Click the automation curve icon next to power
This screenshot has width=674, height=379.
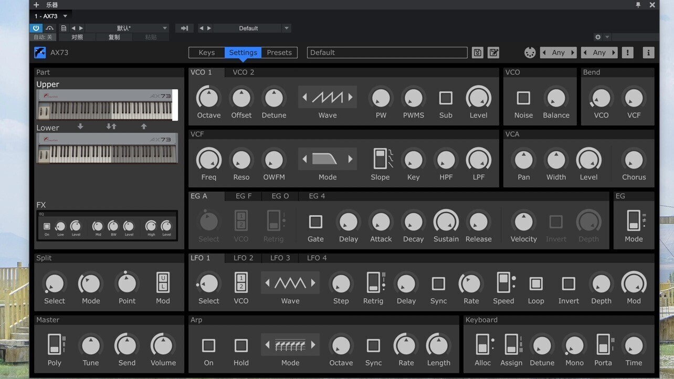click(49, 28)
